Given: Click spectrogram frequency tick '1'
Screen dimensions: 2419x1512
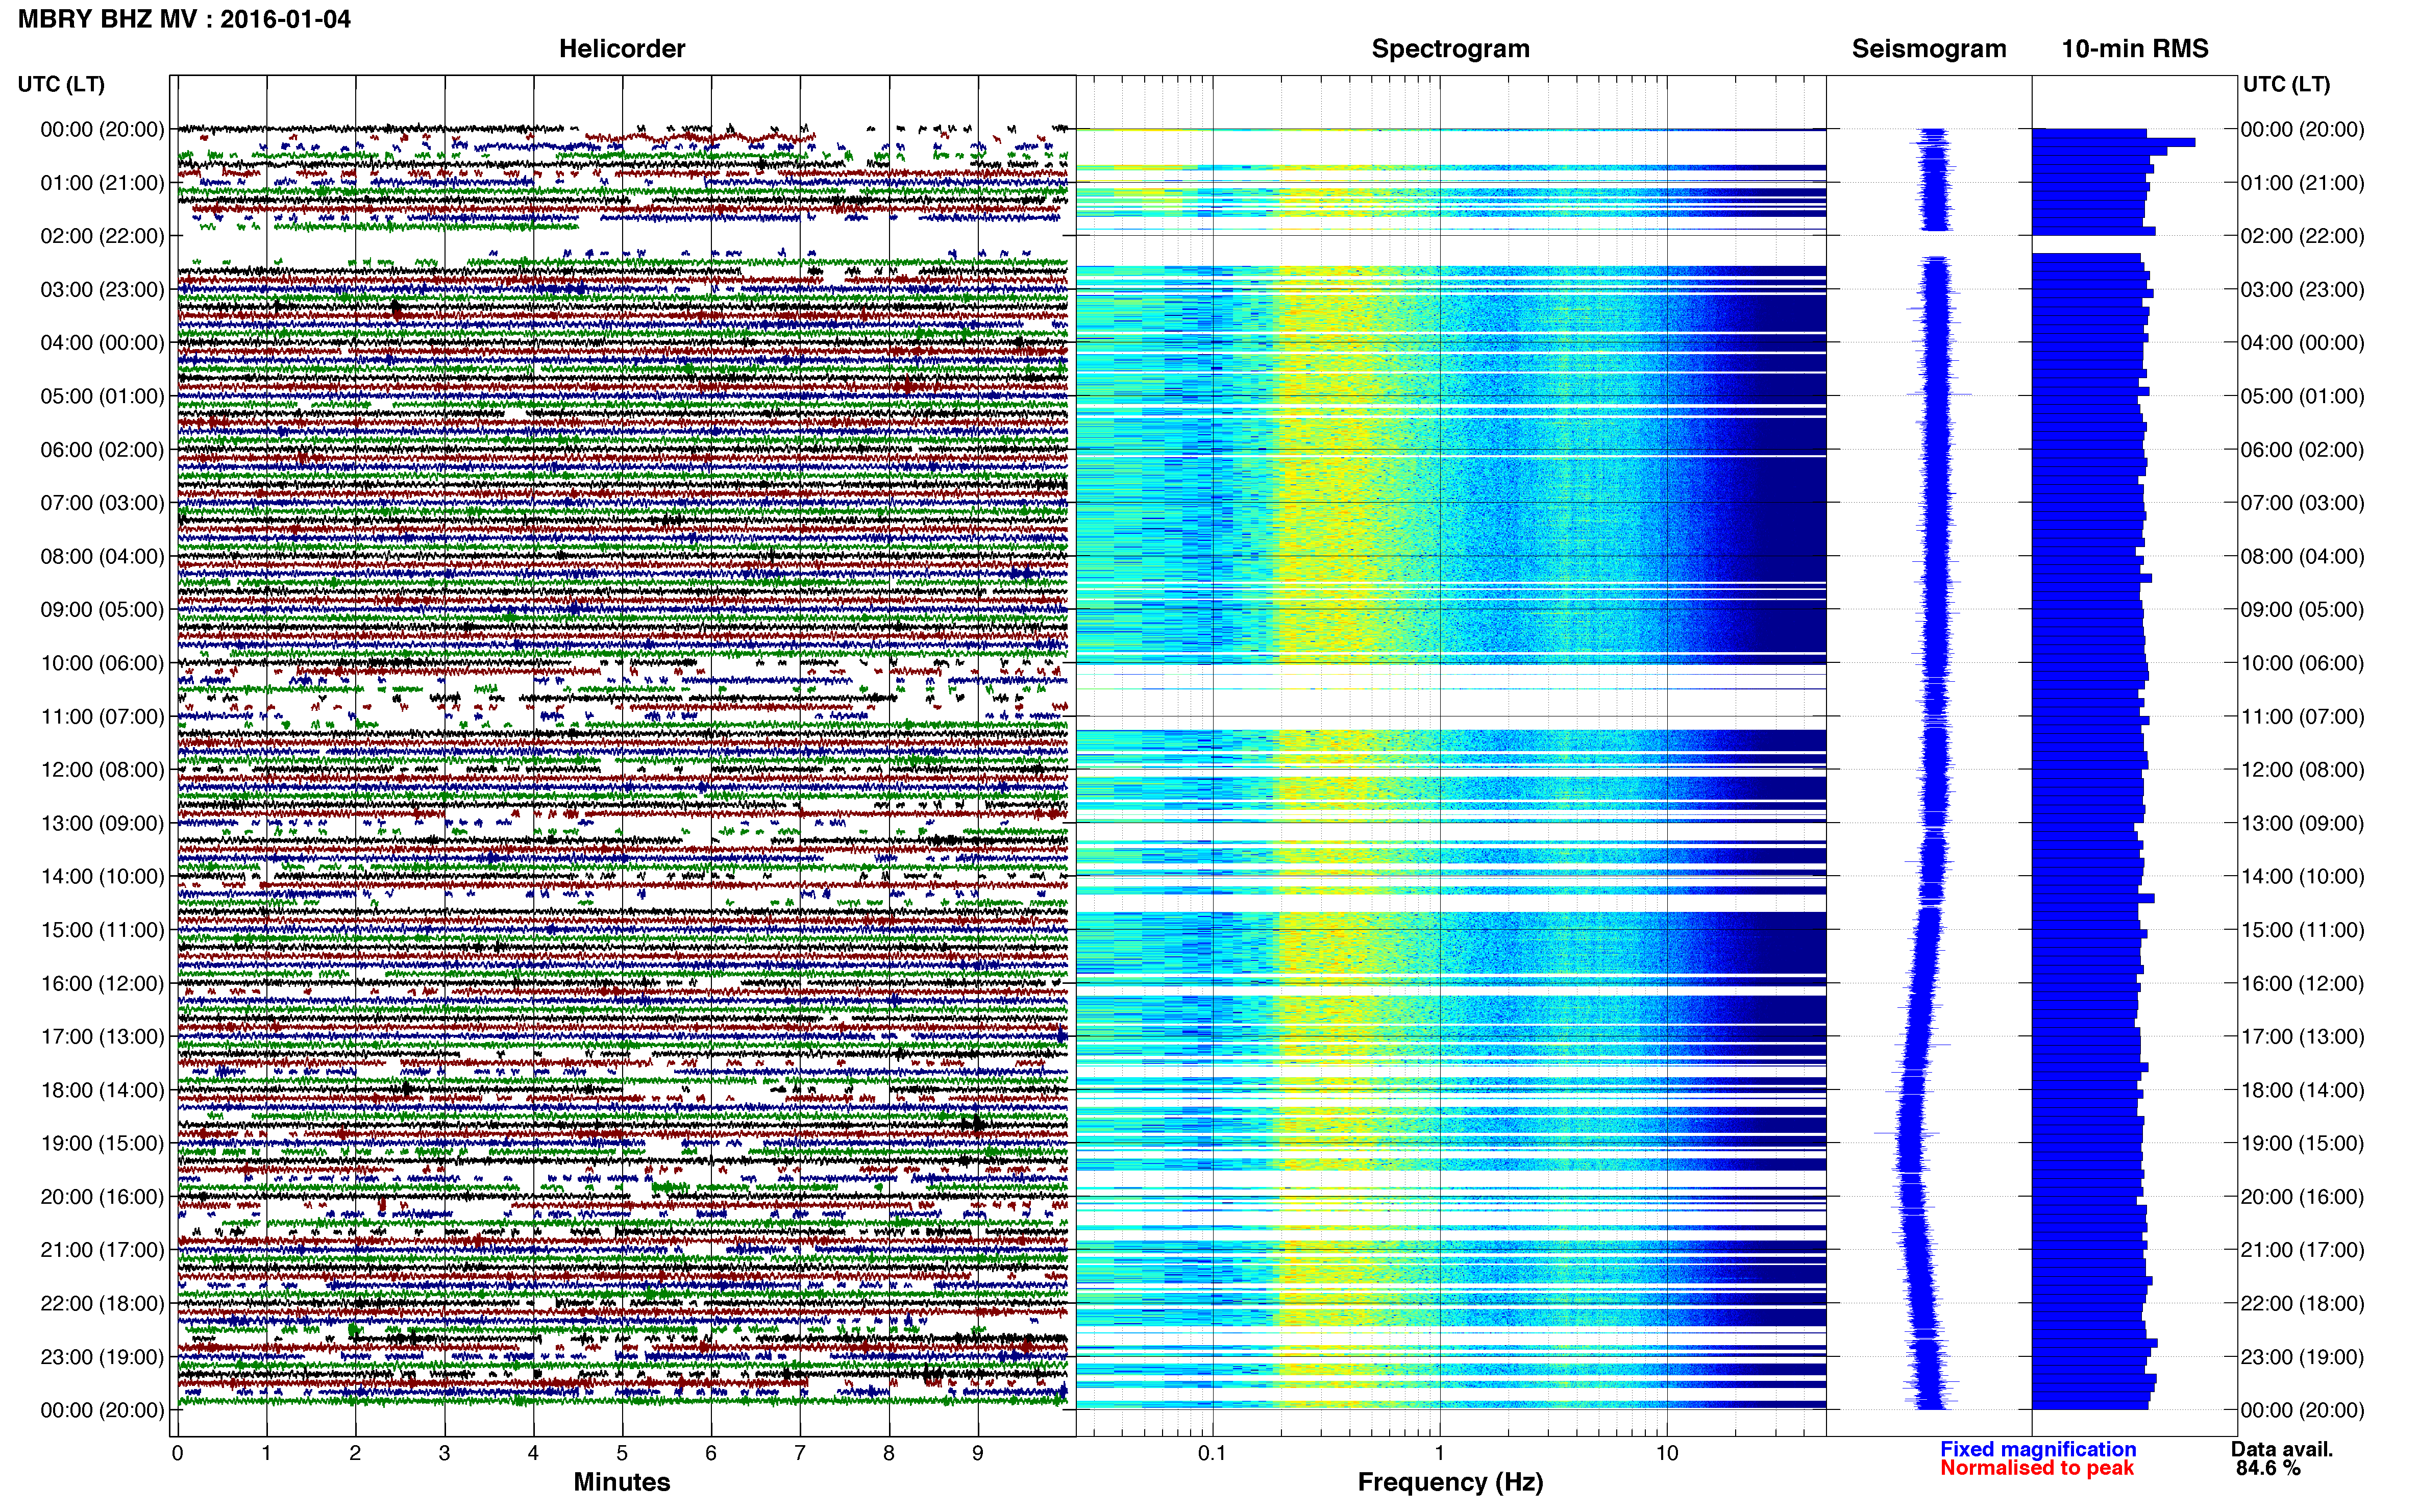Looking at the screenshot, I should point(1440,1453).
